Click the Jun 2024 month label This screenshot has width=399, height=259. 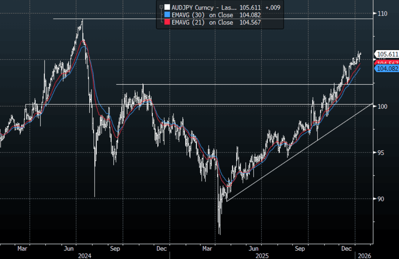click(x=70, y=248)
